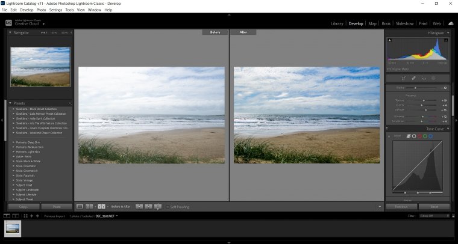Open the Masking tool
This screenshot has height=244, width=458.
tap(433, 78)
